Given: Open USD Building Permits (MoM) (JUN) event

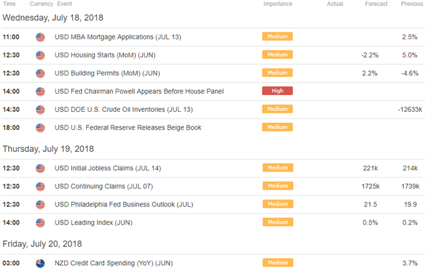Looking at the screenshot, I should pos(107,74).
